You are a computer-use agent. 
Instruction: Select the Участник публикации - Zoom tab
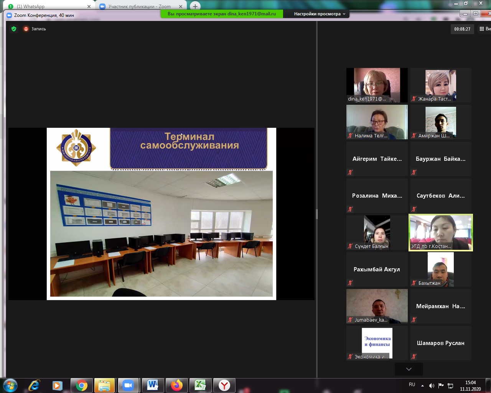click(x=140, y=7)
